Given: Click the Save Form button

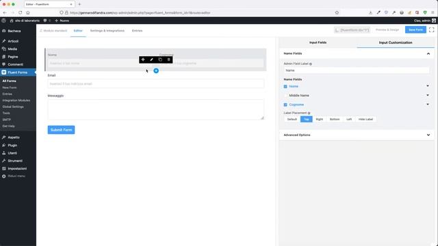Looking at the screenshot, I should (415, 29).
